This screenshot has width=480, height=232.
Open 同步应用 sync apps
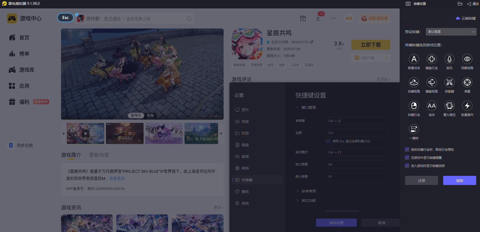coord(20,145)
